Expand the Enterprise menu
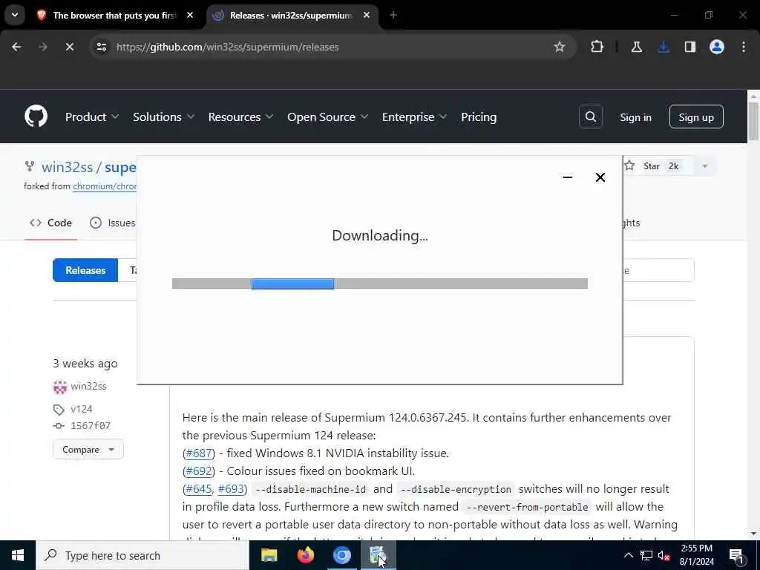This screenshot has height=570, width=760. pyautogui.click(x=414, y=117)
